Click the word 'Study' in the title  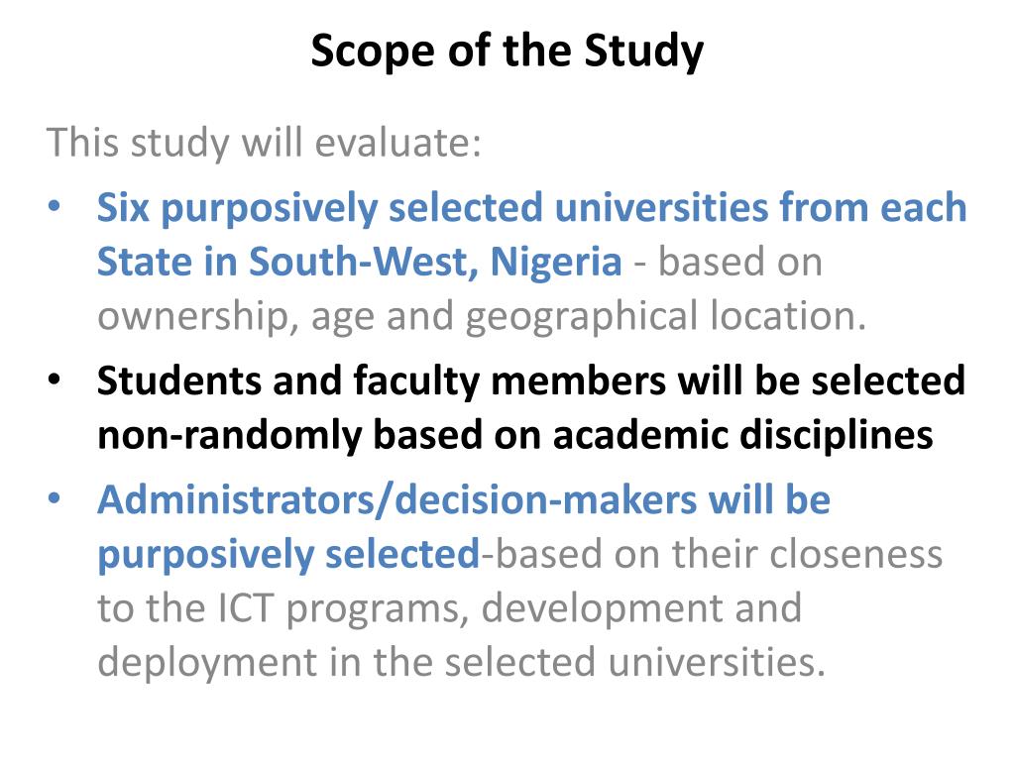point(643,52)
